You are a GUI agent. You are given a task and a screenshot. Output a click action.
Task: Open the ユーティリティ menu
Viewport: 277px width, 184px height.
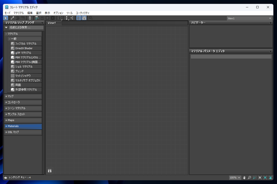82,13
